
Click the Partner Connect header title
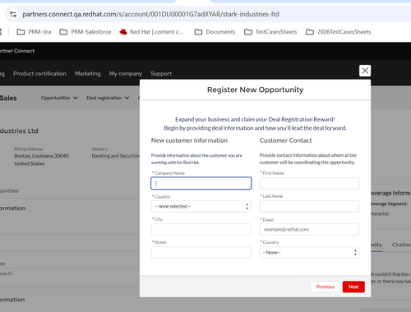click(x=17, y=51)
